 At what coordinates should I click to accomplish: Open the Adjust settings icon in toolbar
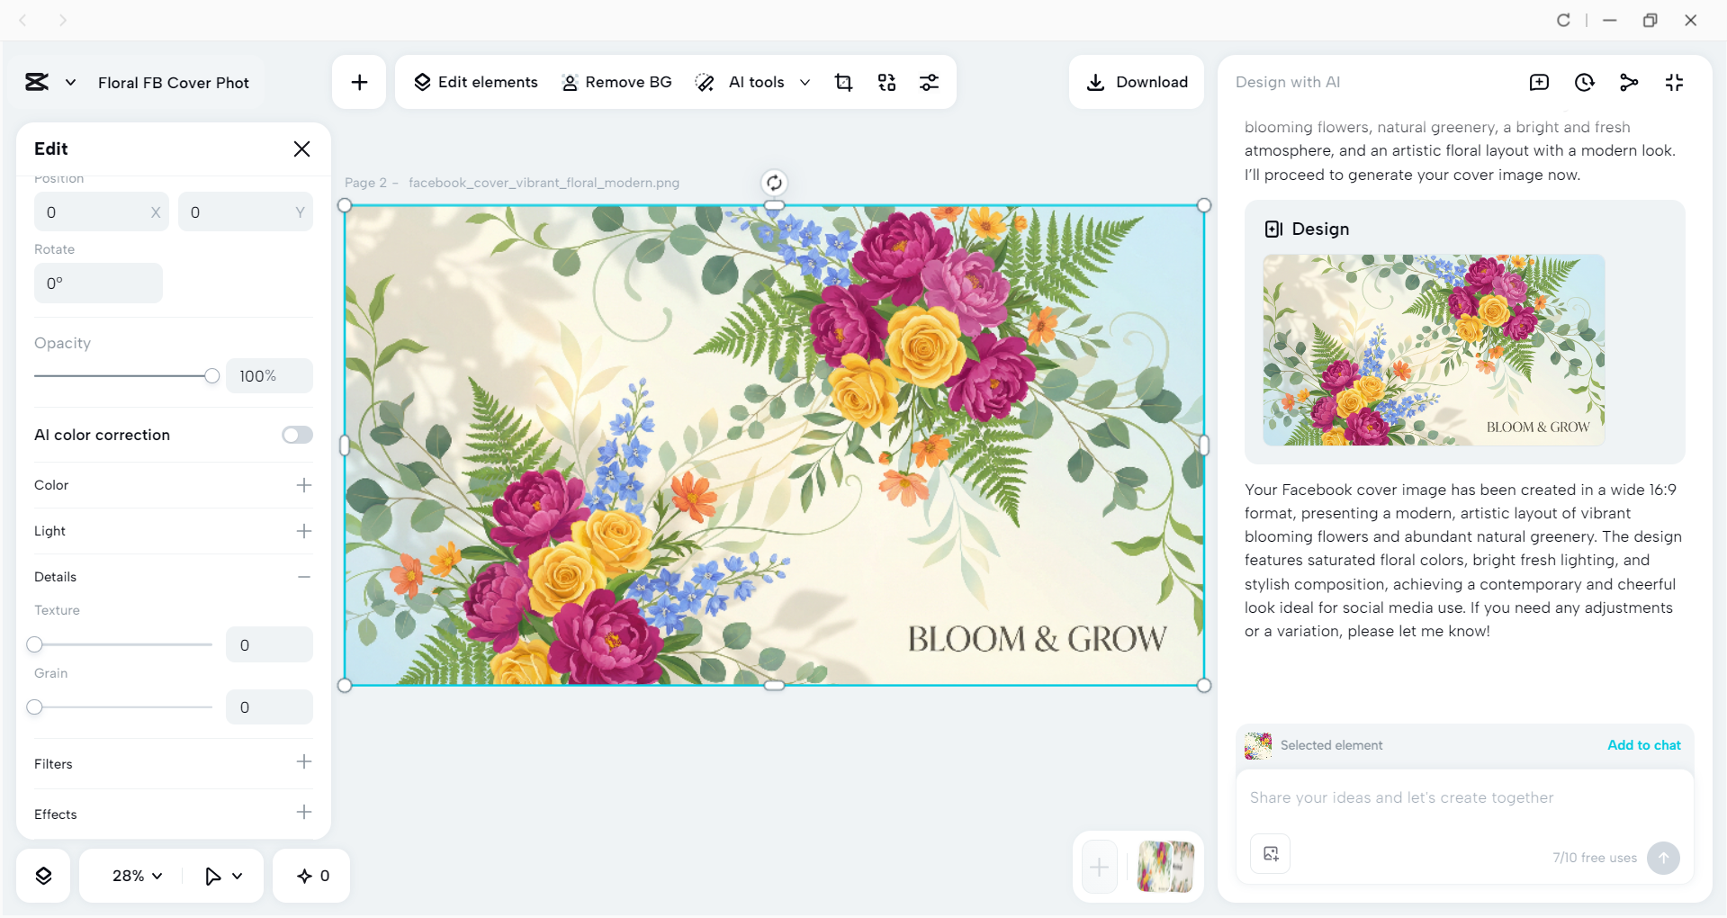tap(930, 82)
